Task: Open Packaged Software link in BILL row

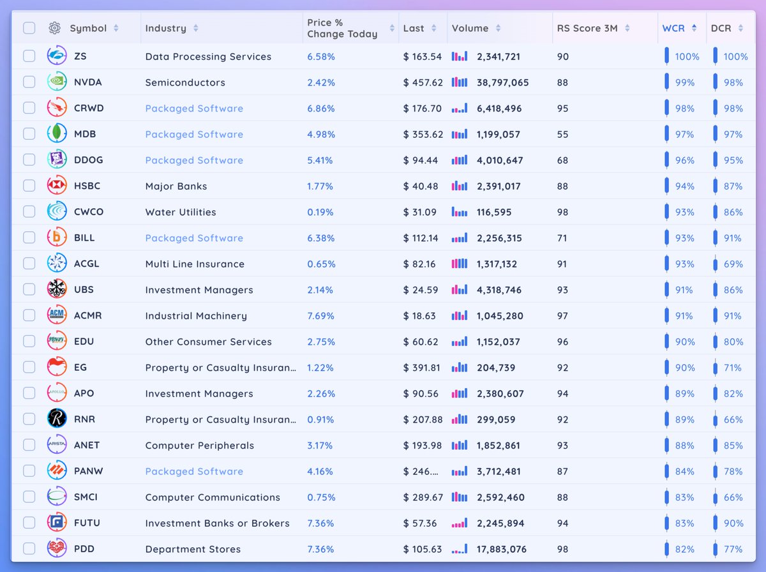Action: tap(194, 238)
